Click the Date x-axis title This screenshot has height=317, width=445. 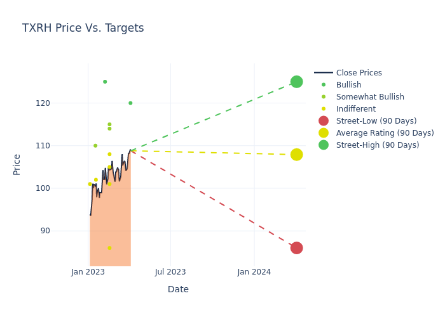click(x=178, y=290)
